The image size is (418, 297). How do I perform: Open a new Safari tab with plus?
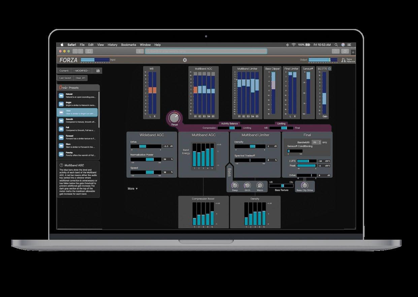353,52
